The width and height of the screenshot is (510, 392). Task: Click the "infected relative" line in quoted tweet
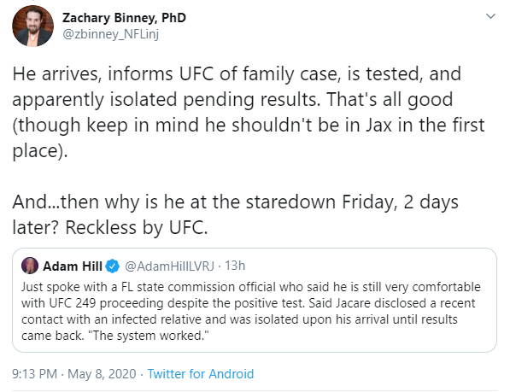click(239, 319)
